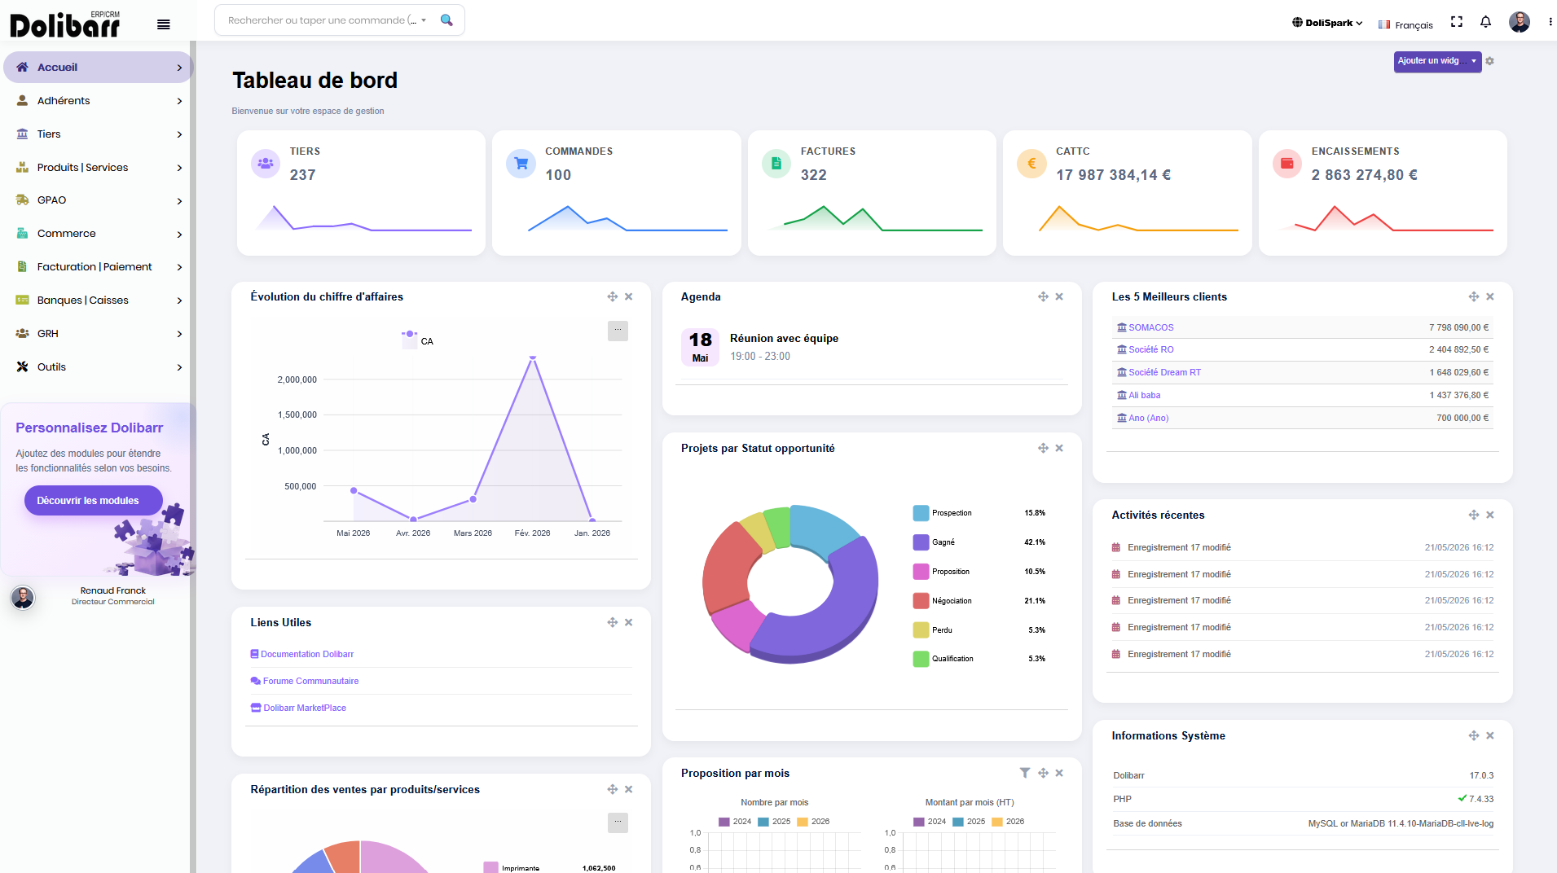The width and height of the screenshot is (1557, 873).
Task: Click the Commandes cart icon
Action: [x=521, y=163]
